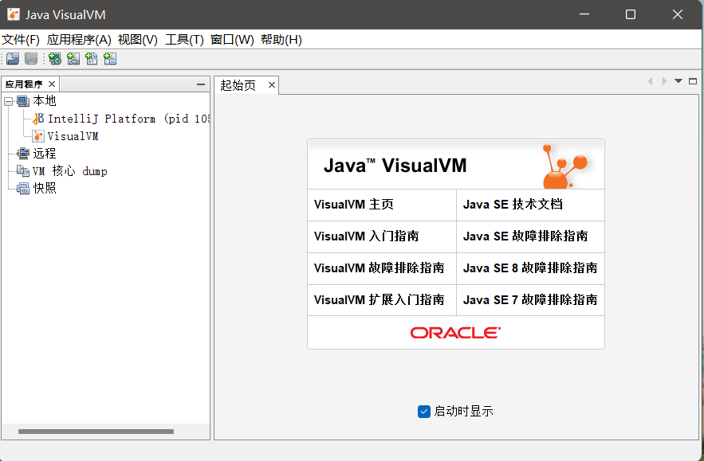704x461 pixels.
Task: Open the 视图(V) menu
Action: [138, 40]
